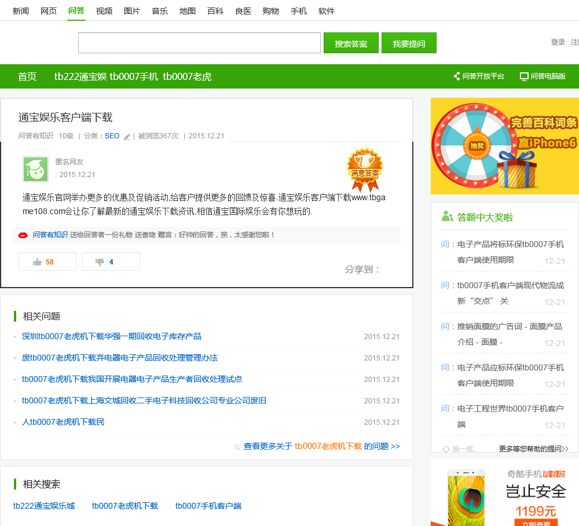Click the search input field
This screenshot has width=579, height=526.
(199, 43)
